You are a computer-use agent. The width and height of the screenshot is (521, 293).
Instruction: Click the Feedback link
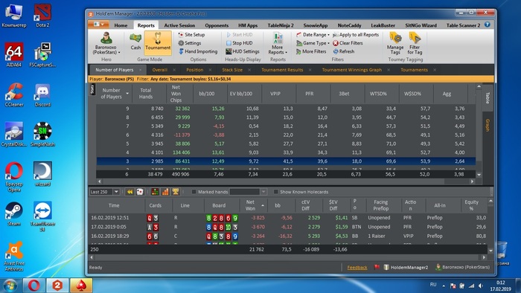[357, 268]
